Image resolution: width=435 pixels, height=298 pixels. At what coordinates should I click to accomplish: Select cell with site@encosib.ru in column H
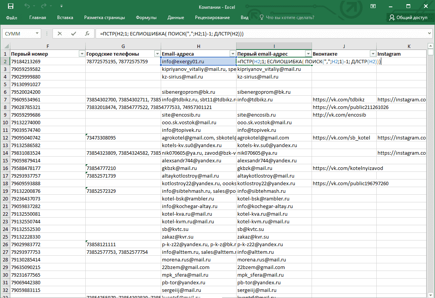[198, 115]
